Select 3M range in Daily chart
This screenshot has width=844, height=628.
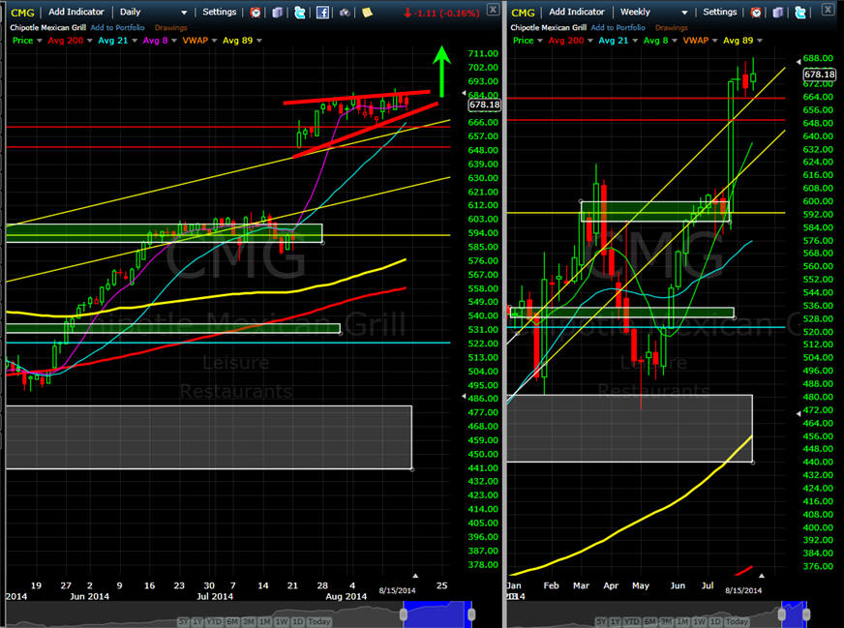click(248, 621)
